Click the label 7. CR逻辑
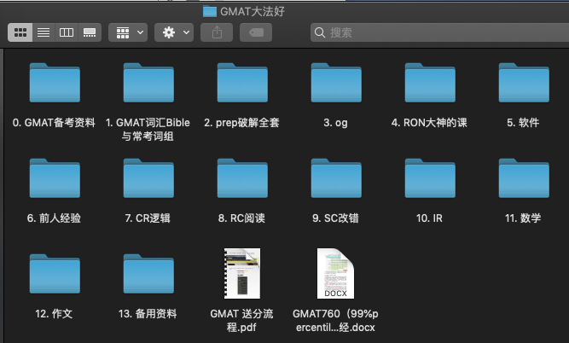Viewport: 569px width, 343px height. click(x=148, y=218)
